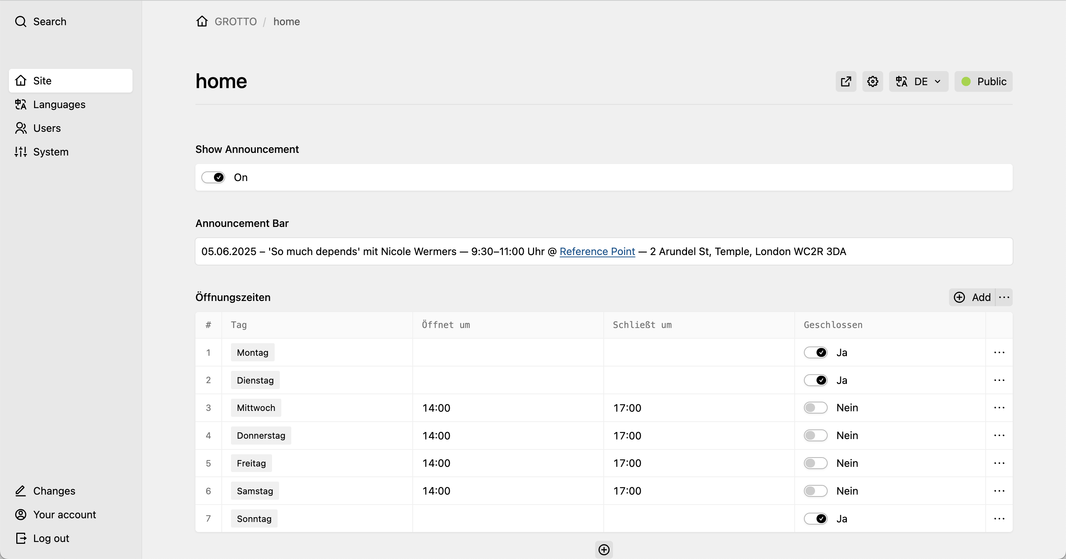Click the home breadcrumb text
The image size is (1066, 559).
286,21
